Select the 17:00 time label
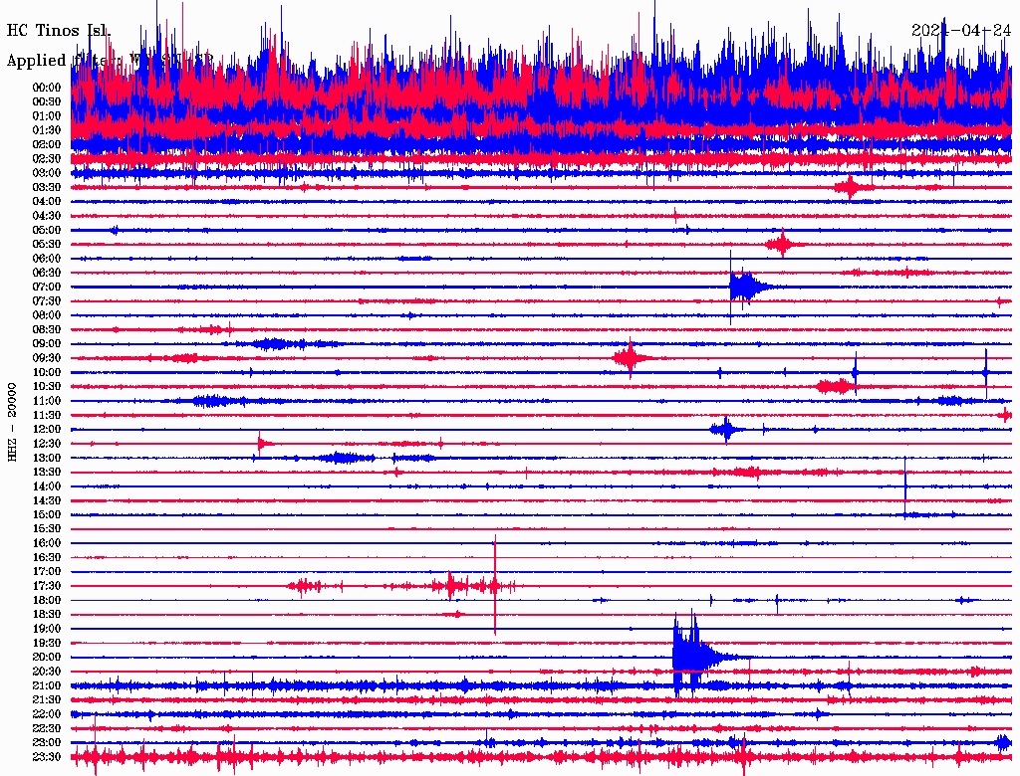1020x776 pixels. click(x=47, y=571)
